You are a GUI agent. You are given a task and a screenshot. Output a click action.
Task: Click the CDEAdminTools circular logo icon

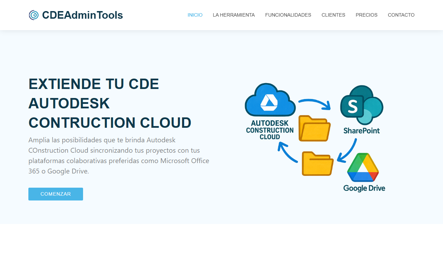click(x=34, y=15)
